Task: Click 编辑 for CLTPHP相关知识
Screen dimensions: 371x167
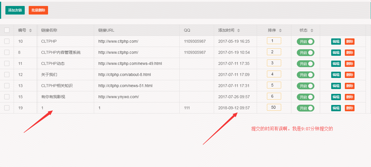Action: 336,86
